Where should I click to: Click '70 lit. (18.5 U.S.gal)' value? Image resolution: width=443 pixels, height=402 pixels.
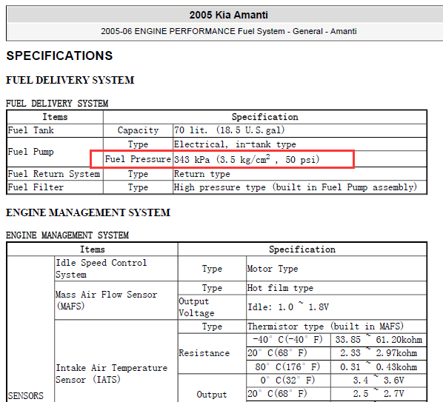[229, 130]
